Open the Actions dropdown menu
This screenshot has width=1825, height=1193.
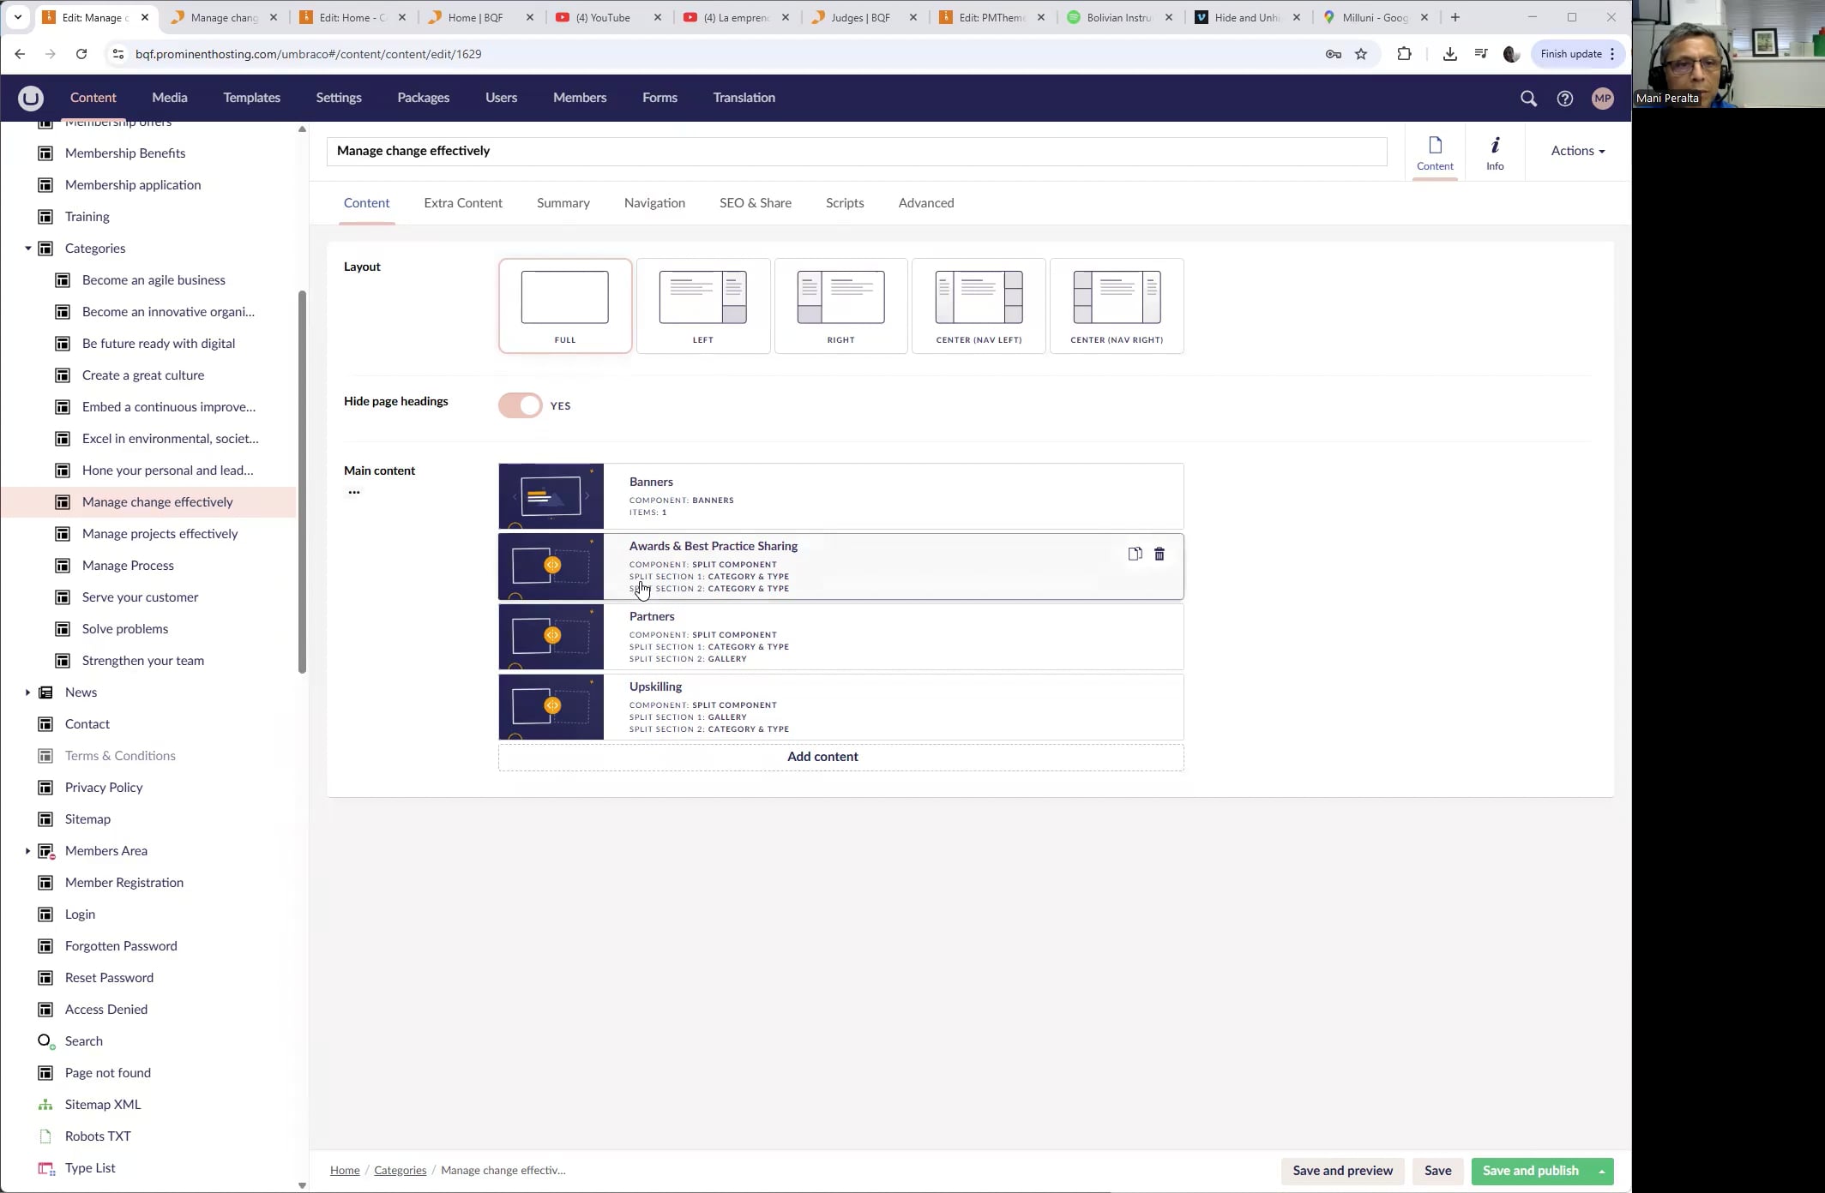coord(1578,151)
